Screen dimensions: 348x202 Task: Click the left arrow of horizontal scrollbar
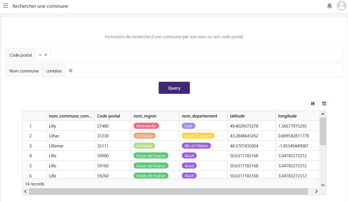[x=25, y=191]
